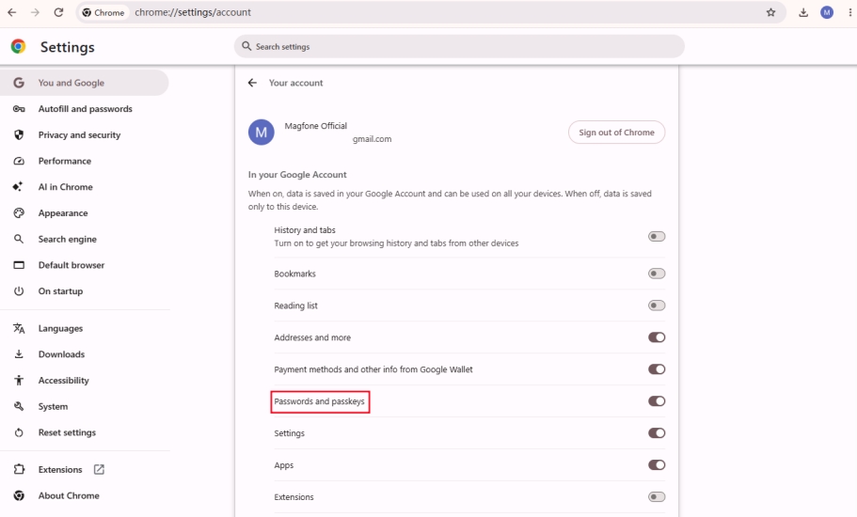Turn off Passwords and passkeys toggle

[x=657, y=401]
